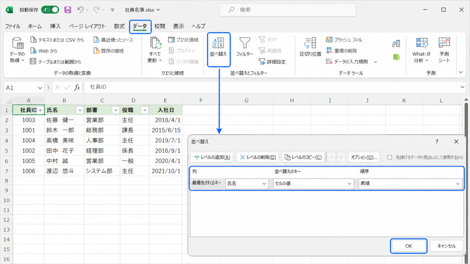Open the 社員ID filter arrow
Image resolution: width=470 pixels, height=264 pixels.
(41, 110)
